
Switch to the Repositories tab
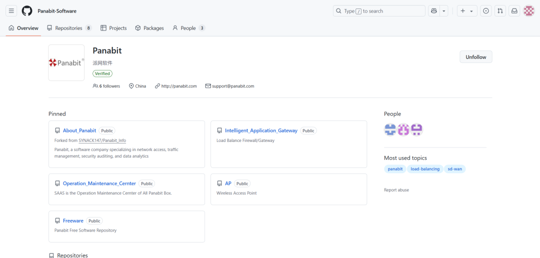[69, 28]
